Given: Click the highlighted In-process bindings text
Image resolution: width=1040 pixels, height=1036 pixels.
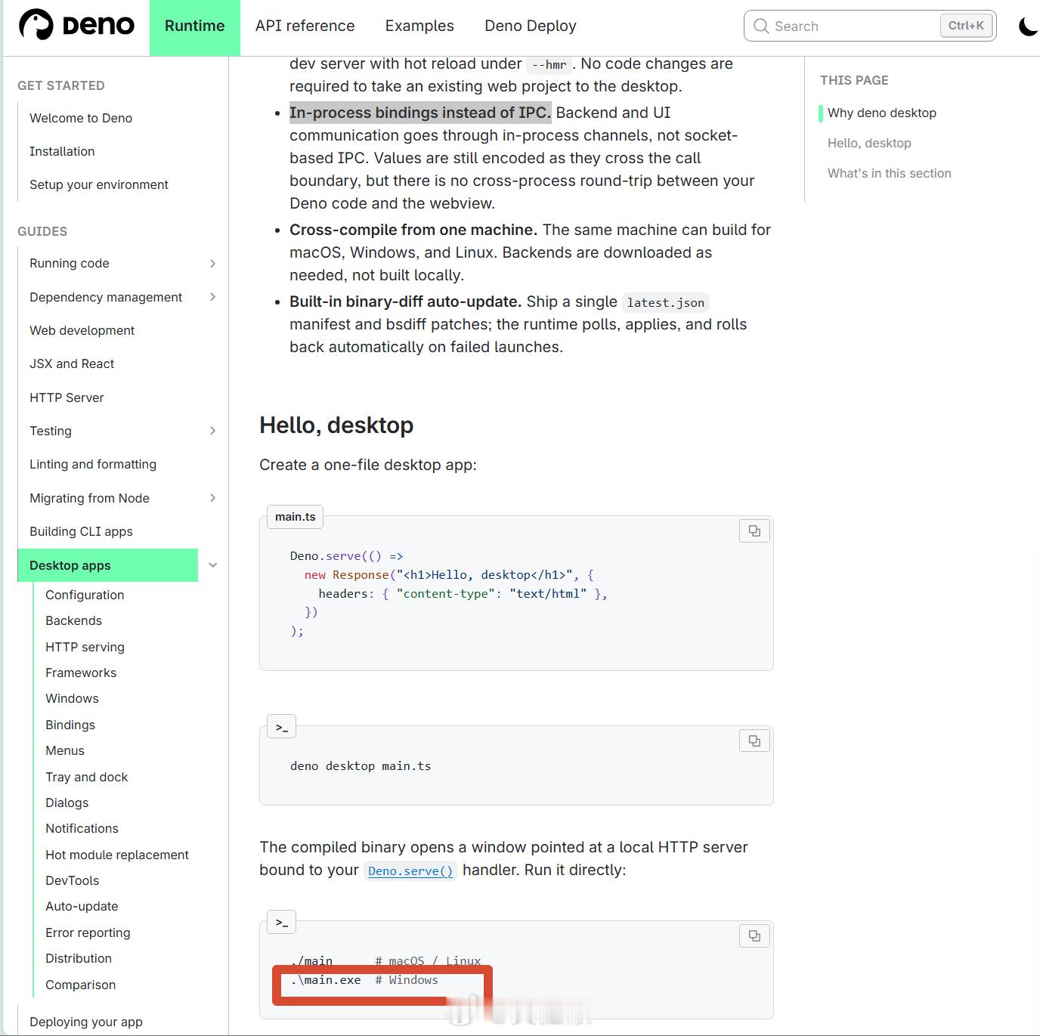Looking at the screenshot, I should click(420, 113).
